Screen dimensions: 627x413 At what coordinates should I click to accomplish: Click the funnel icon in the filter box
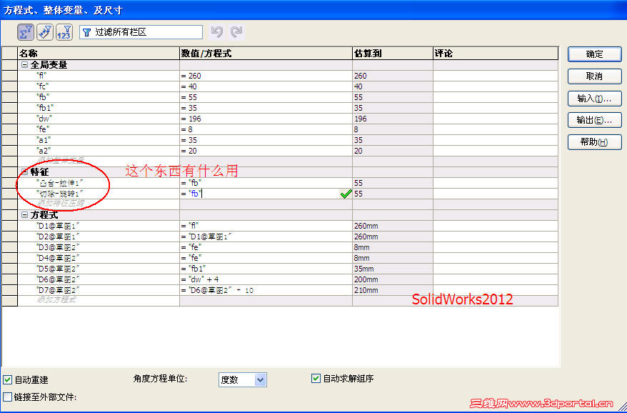(x=86, y=31)
